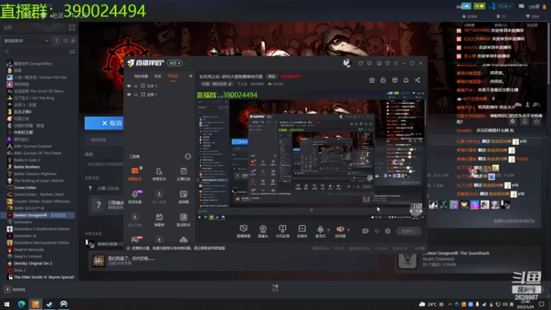Open 手机投屏 phone casting
Viewport: 551px width, 310px height.
point(282,231)
